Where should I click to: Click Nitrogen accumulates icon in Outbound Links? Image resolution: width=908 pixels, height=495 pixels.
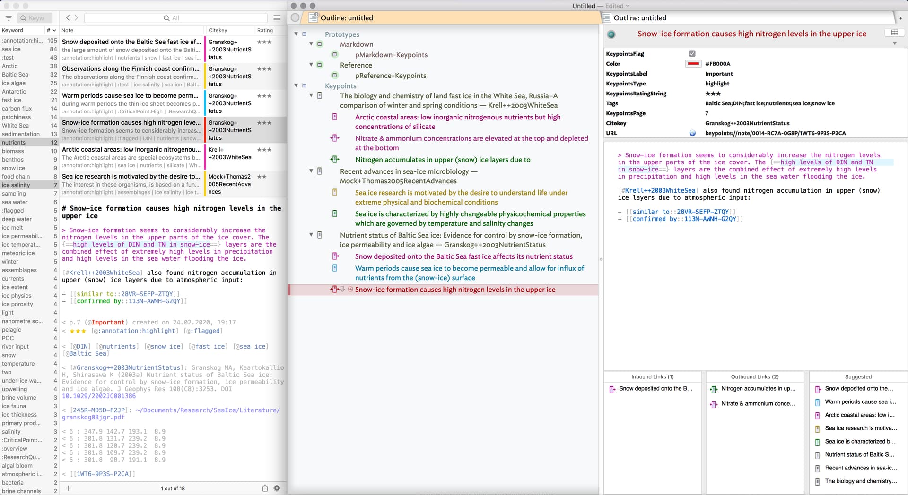point(714,389)
